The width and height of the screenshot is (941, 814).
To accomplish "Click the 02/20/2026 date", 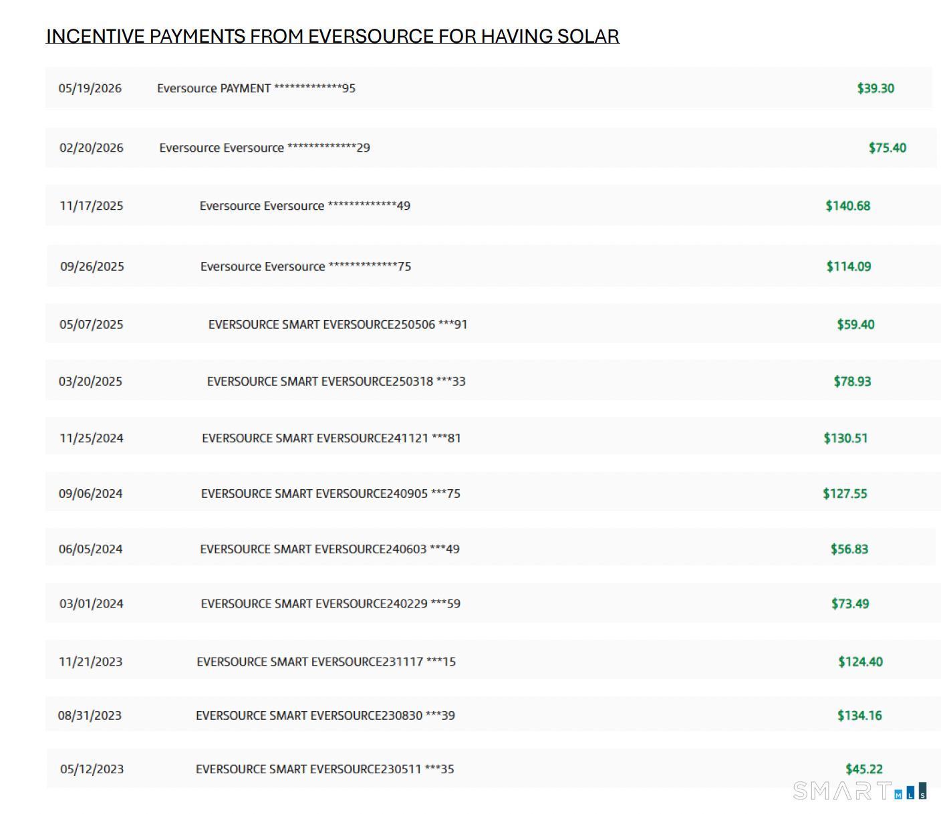I will click(x=92, y=148).
